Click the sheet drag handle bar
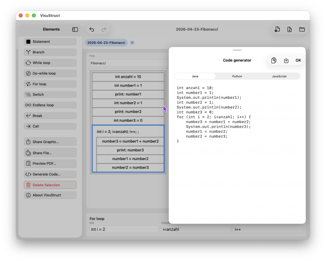This screenshot has width=326, height=261. [x=237, y=50]
